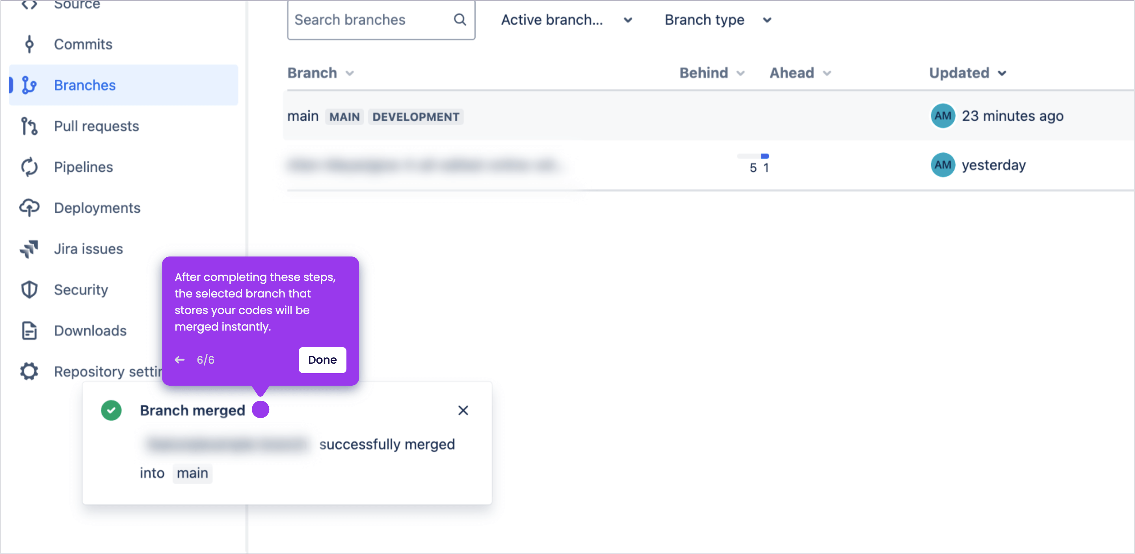The width and height of the screenshot is (1135, 554).
Task: Go back using the tooltip arrow
Action: [179, 360]
